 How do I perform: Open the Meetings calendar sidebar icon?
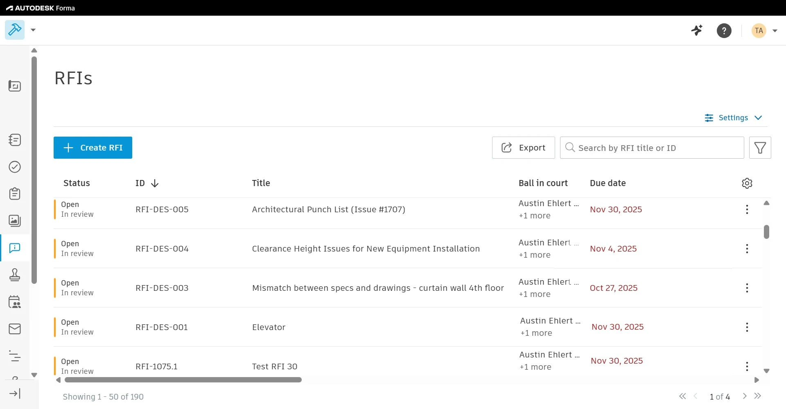tap(15, 302)
